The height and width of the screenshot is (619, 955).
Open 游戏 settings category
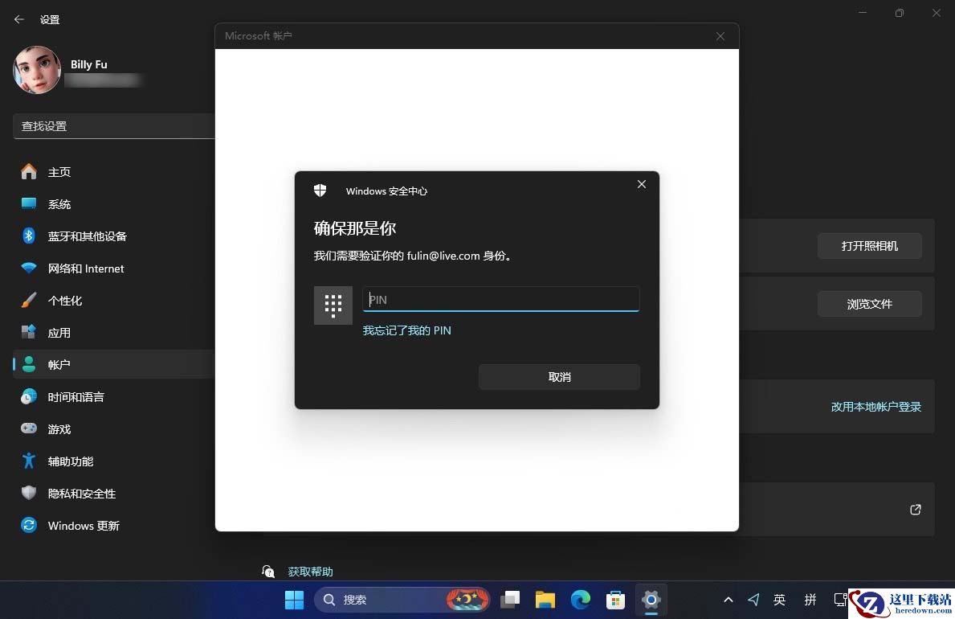tap(114, 429)
